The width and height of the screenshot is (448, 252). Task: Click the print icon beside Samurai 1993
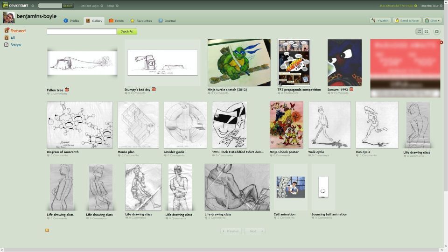(351, 89)
